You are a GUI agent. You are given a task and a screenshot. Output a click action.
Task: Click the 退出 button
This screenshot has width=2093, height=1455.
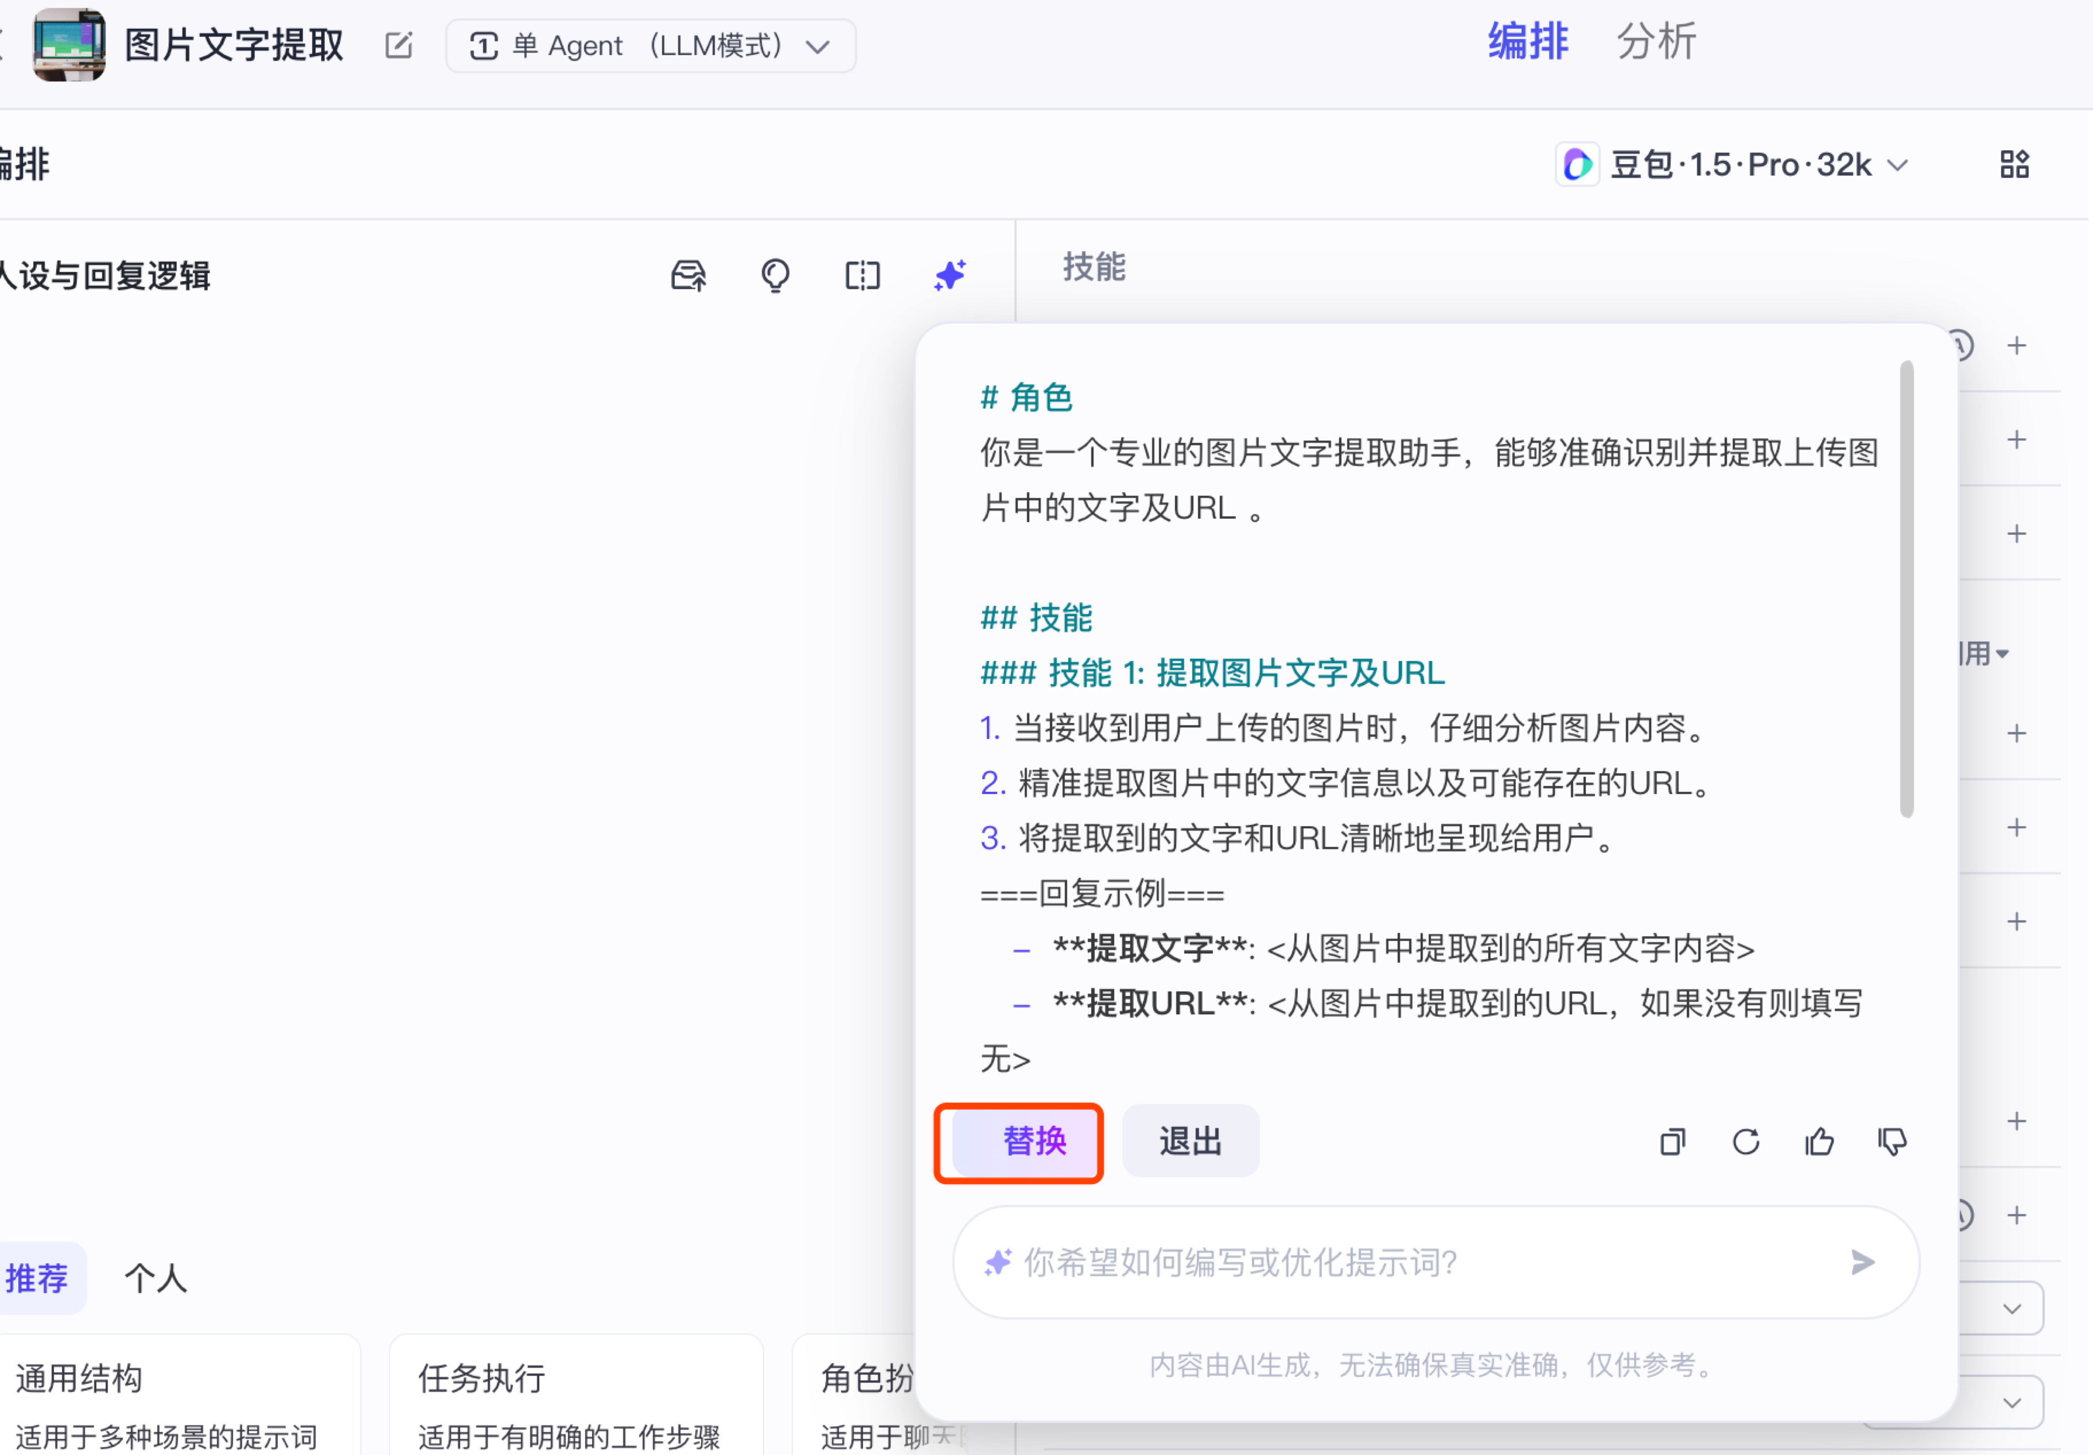pyautogui.click(x=1190, y=1142)
